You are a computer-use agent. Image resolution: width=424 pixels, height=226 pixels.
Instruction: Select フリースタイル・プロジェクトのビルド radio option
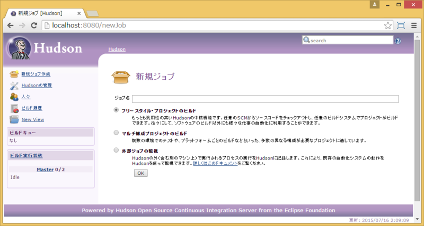(116, 110)
